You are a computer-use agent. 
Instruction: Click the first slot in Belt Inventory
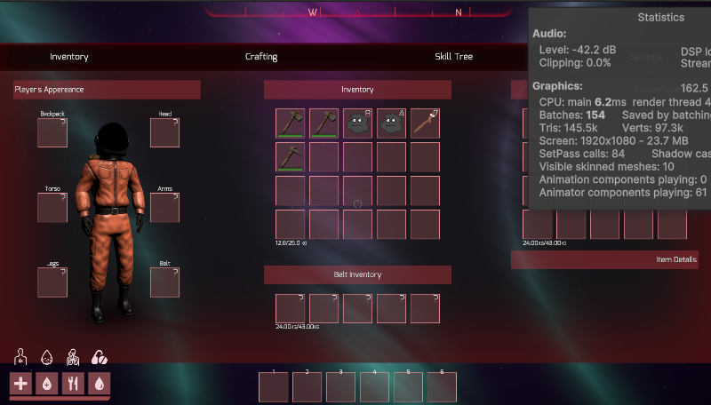tap(291, 308)
